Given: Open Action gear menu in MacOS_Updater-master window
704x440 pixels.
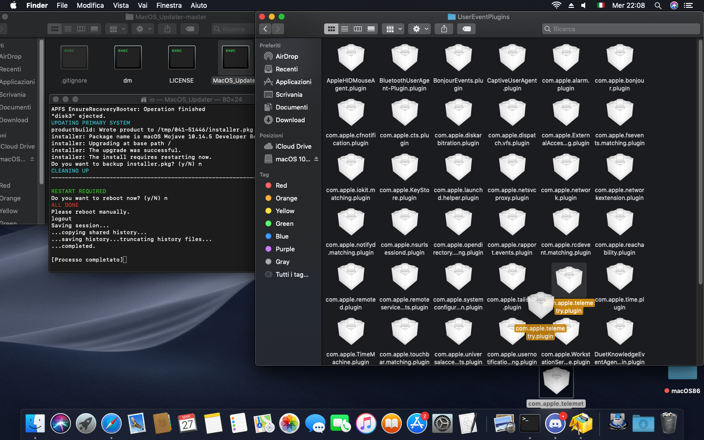Looking at the screenshot, I should 143,29.
